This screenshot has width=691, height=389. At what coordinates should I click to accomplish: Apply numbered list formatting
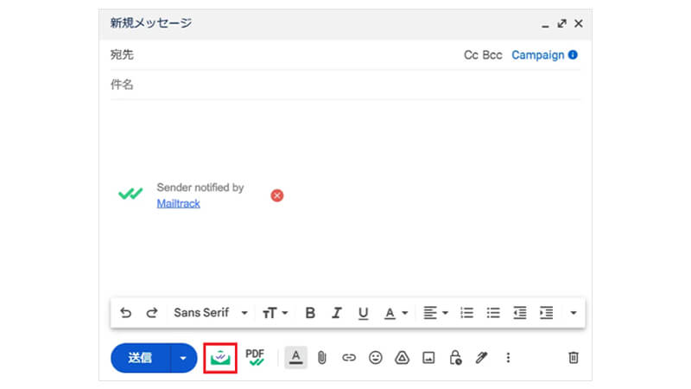[466, 313]
